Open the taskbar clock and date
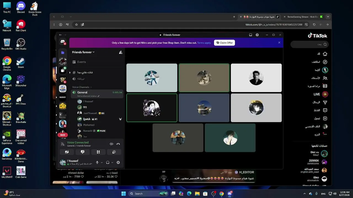Viewport: 353px width, 198px height. (345, 194)
